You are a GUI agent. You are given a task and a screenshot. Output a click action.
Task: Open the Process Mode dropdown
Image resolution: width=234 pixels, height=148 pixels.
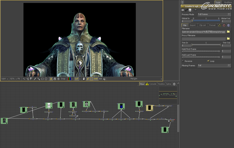tap(214, 14)
